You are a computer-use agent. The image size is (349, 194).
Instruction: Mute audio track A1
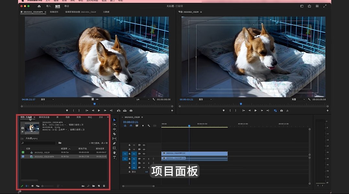click(x=144, y=159)
